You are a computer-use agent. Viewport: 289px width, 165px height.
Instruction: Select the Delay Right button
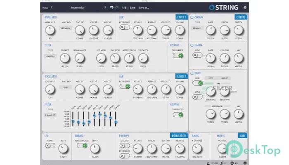tap(225, 78)
